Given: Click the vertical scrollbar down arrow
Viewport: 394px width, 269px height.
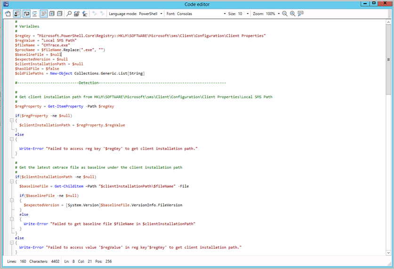Looking at the screenshot, I should 389,252.
